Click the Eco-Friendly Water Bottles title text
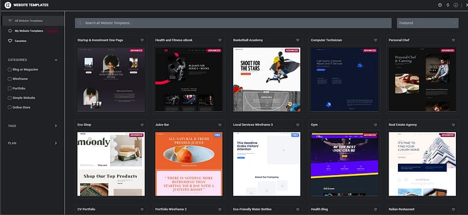Screen dimensions: 468x215 point(252,209)
